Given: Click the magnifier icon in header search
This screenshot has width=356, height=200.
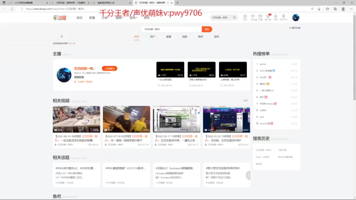Looking at the screenshot, I should 235,17.
